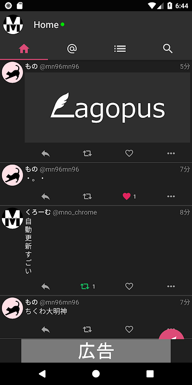Tap the 広告 ad banner
Screen dimensions: 192x385
tap(96, 351)
